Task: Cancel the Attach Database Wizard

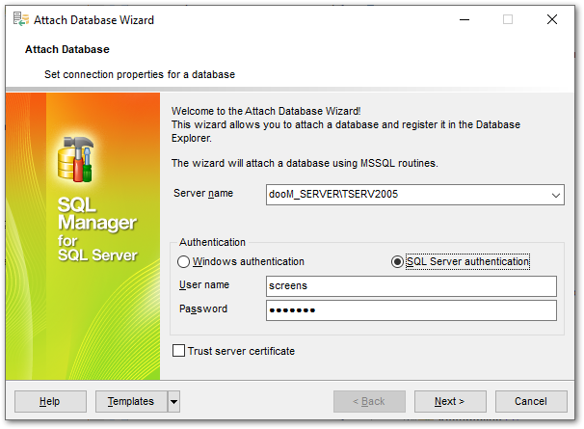Action: tap(531, 401)
